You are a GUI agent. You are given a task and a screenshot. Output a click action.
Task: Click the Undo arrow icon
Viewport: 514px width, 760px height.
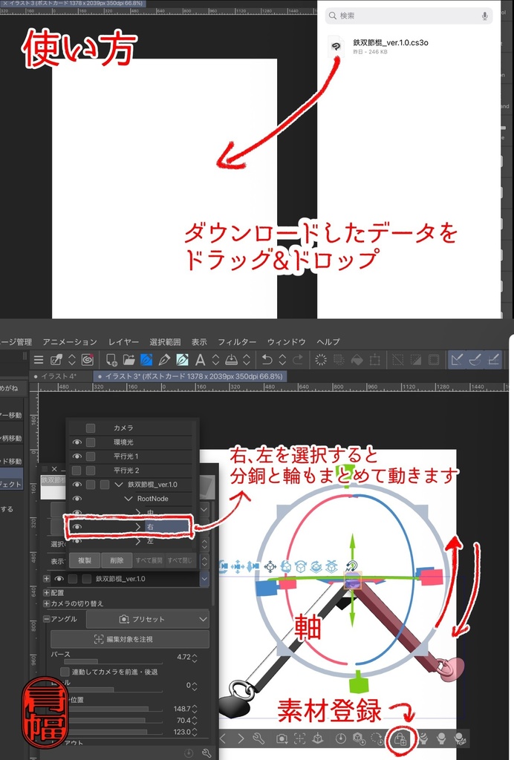(x=267, y=360)
